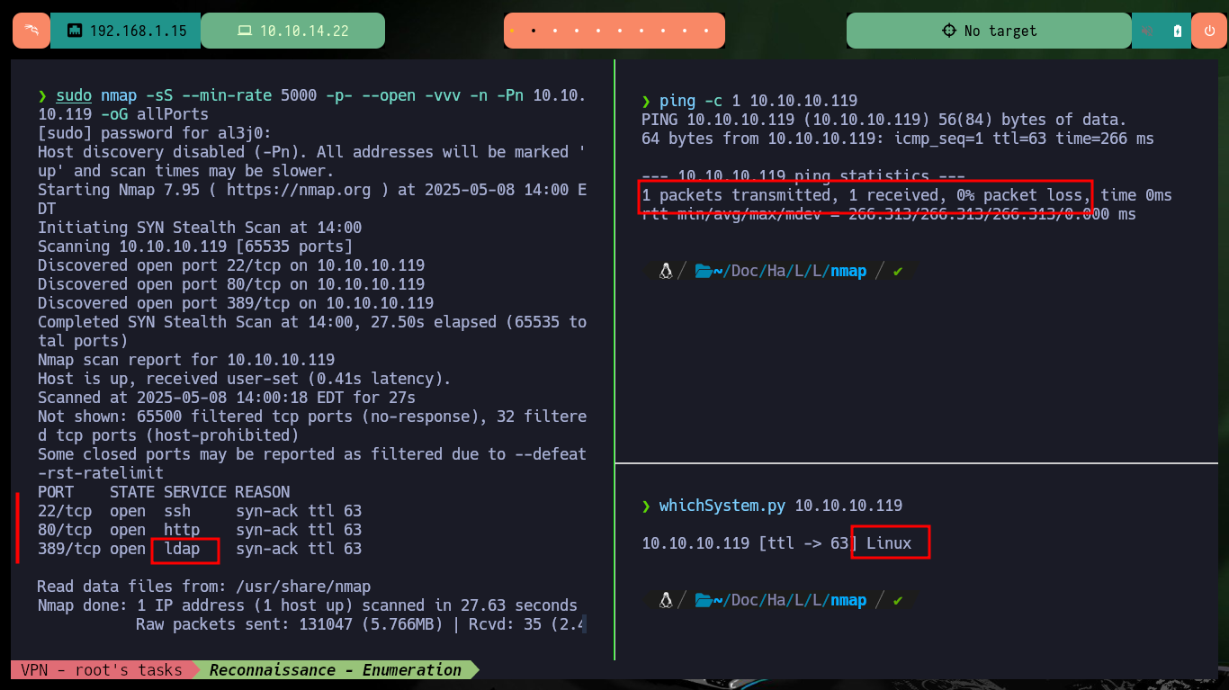Click the ping -c 1 10.10.10.119 command
This screenshot has height=690, width=1229.
point(758,101)
